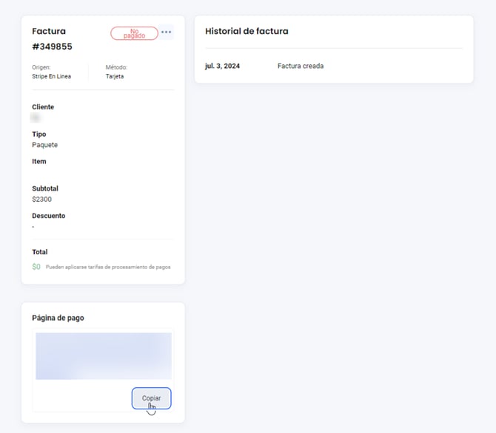Copy the payment page link
Viewport: 496px width, 433px height.
coord(152,398)
